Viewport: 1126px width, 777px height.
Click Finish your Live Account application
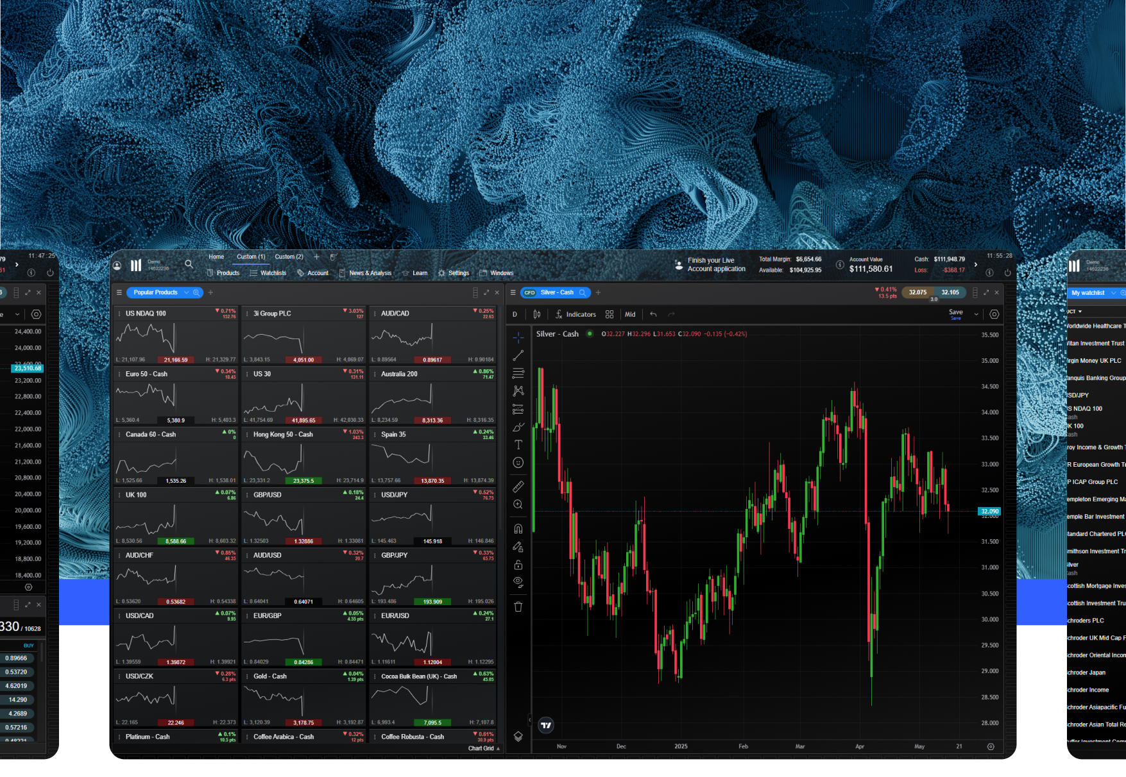click(x=710, y=265)
